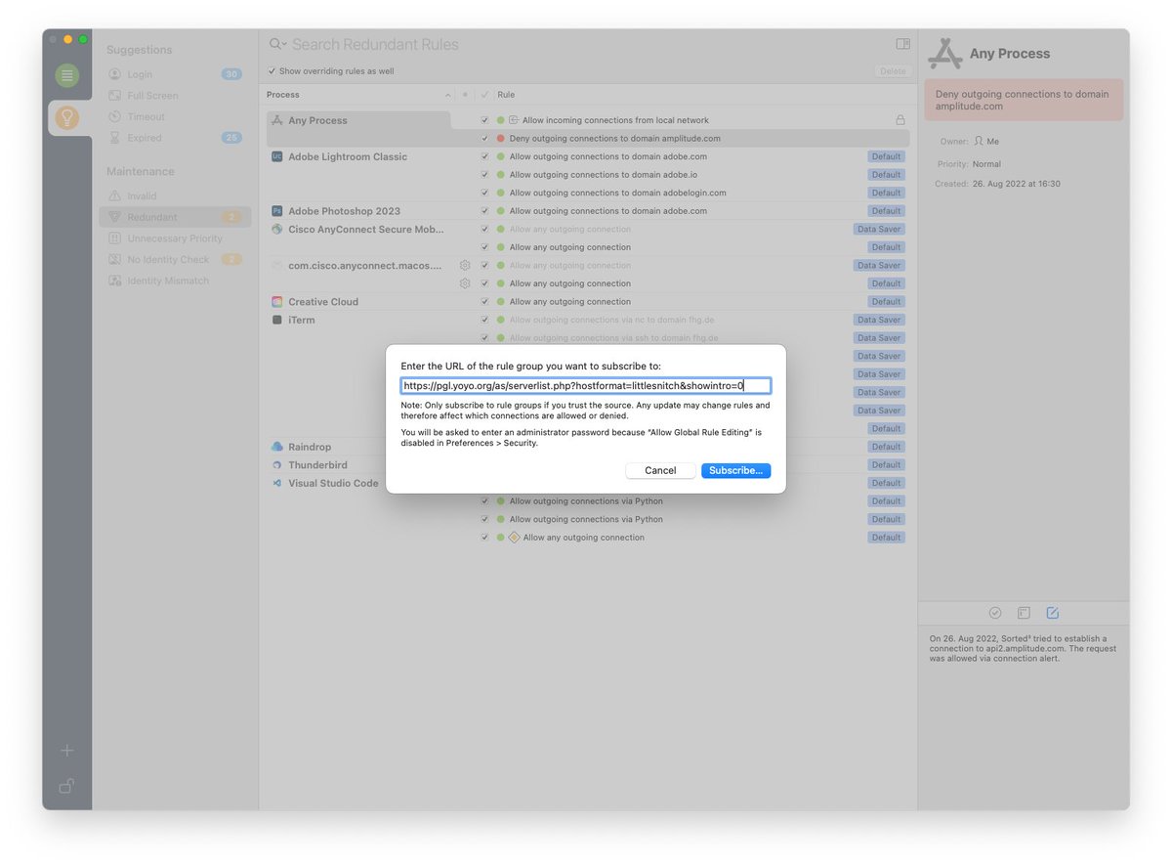Toggle checkbox for local network incoming rule
This screenshot has height=866, width=1172.
tap(484, 120)
